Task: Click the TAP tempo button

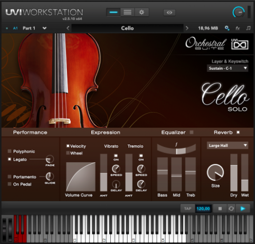Action: [188, 209]
